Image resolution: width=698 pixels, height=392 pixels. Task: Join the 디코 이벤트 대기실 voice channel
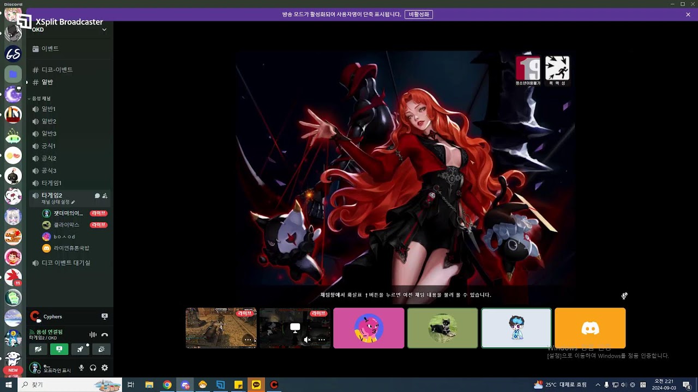(70, 263)
